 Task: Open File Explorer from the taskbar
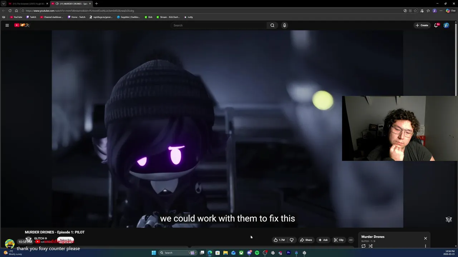(x=225, y=253)
